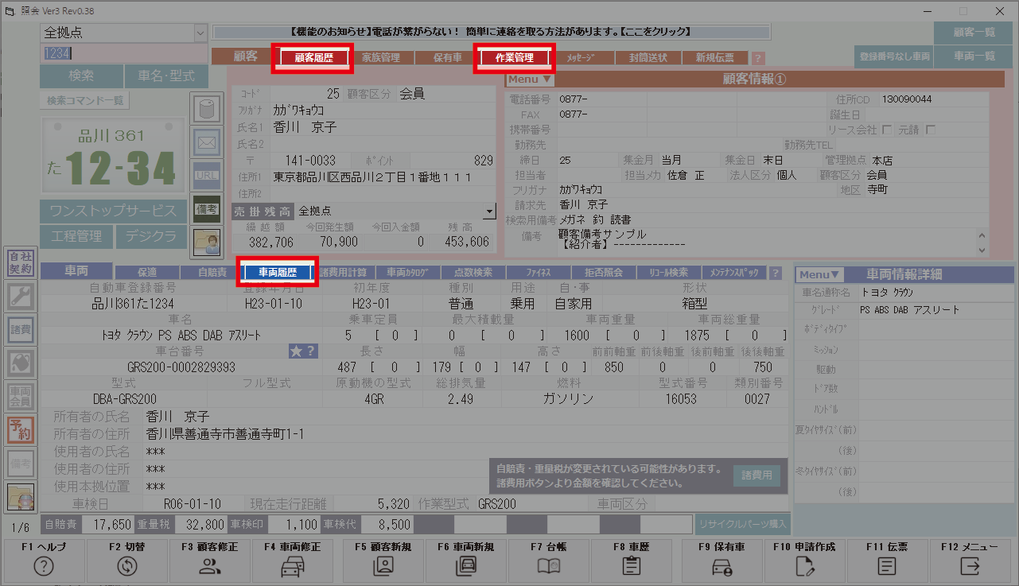Open the 車両会員 sidebar icon

pyautogui.click(x=21, y=396)
